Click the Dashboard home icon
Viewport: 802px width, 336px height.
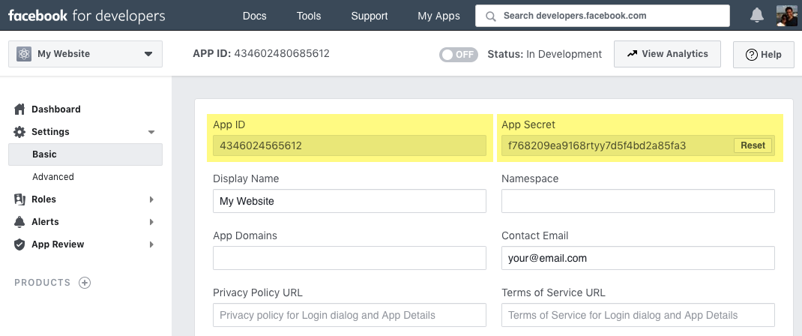(19, 109)
